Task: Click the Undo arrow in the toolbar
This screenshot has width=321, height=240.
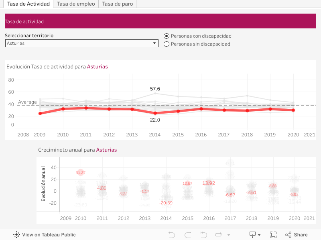Action: pos(172,235)
